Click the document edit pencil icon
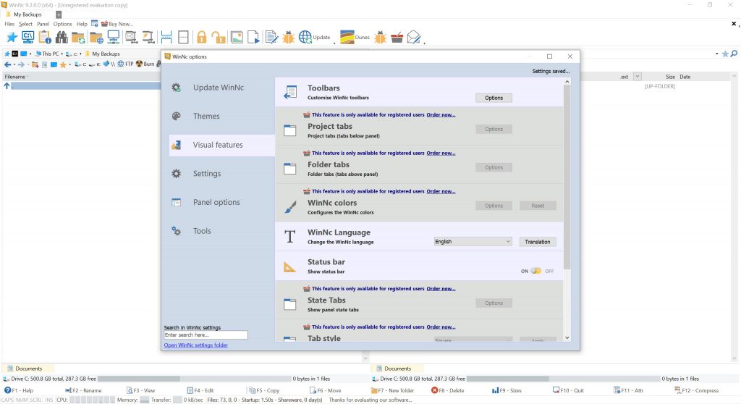The image size is (741, 404). [x=272, y=37]
